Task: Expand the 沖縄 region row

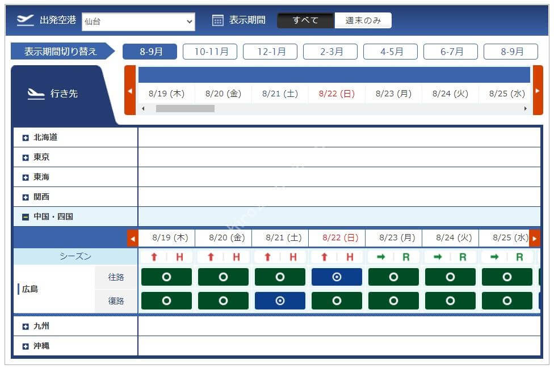Action: click(26, 346)
